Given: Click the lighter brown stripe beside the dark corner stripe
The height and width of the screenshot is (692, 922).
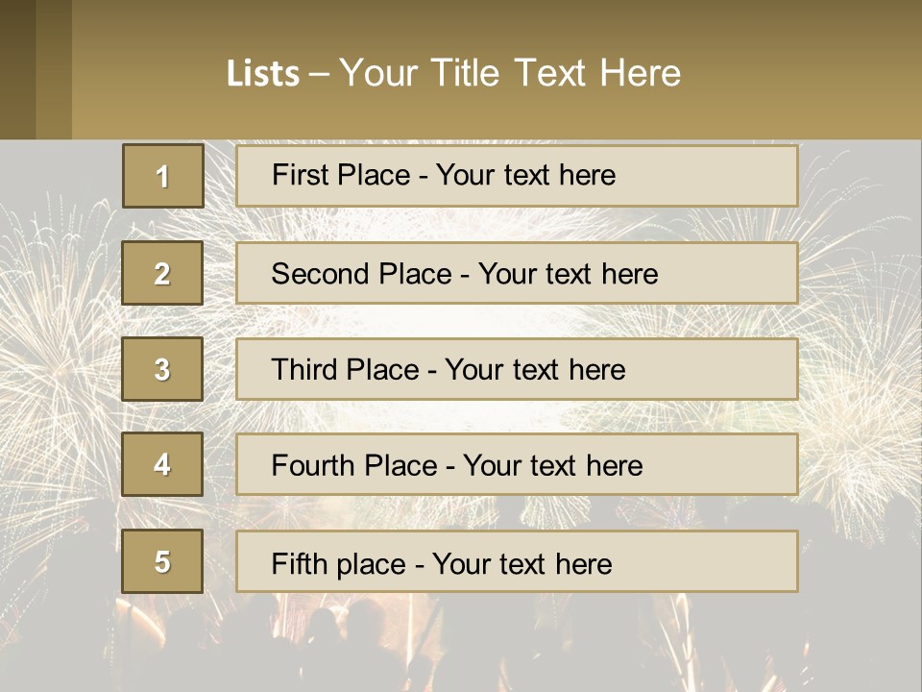Looking at the screenshot, I should point(54,69).
